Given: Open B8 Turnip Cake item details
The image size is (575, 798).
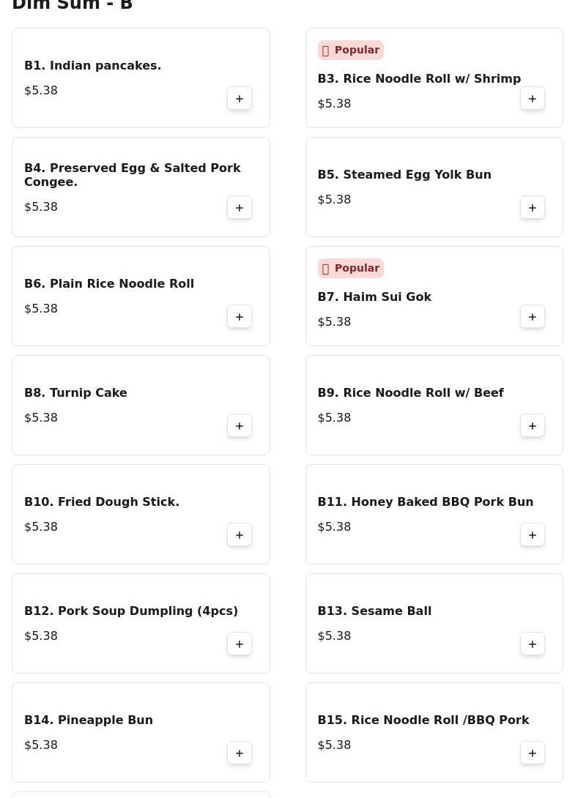Looking at the screenshot, I should (75, 392).
